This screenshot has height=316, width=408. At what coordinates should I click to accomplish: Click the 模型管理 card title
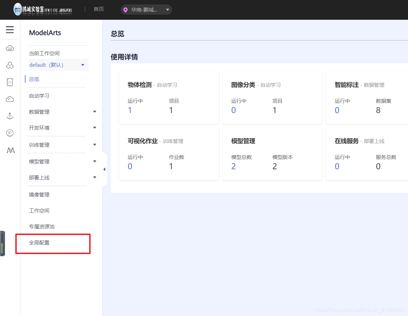[x=243, y=141]
